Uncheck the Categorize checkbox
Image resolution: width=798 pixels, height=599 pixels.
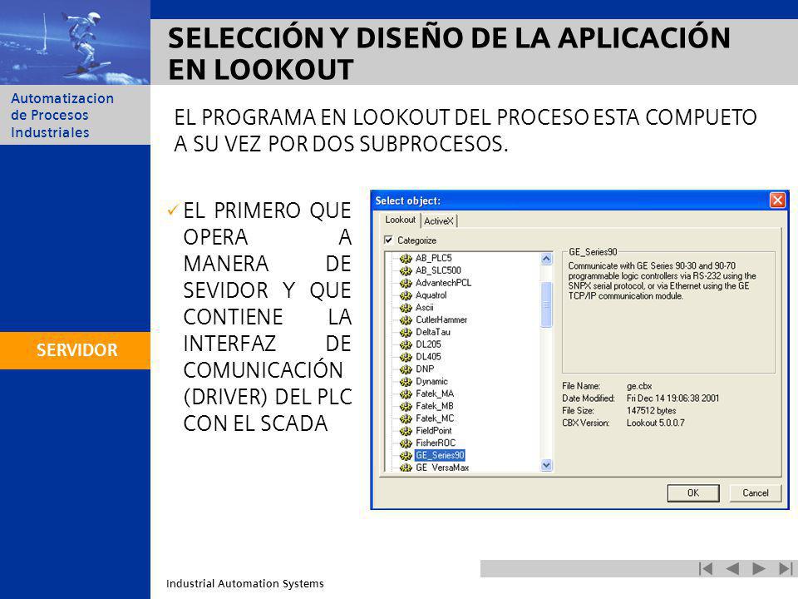point(389,240)
